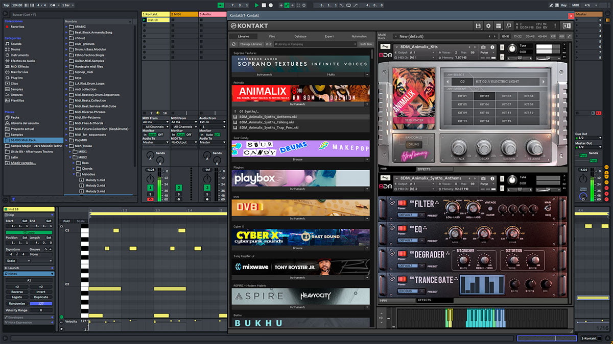This screenshot has width=613, height=344.
Task: Click the Cyber X library Browse button
Action: [x=298, y=248]
